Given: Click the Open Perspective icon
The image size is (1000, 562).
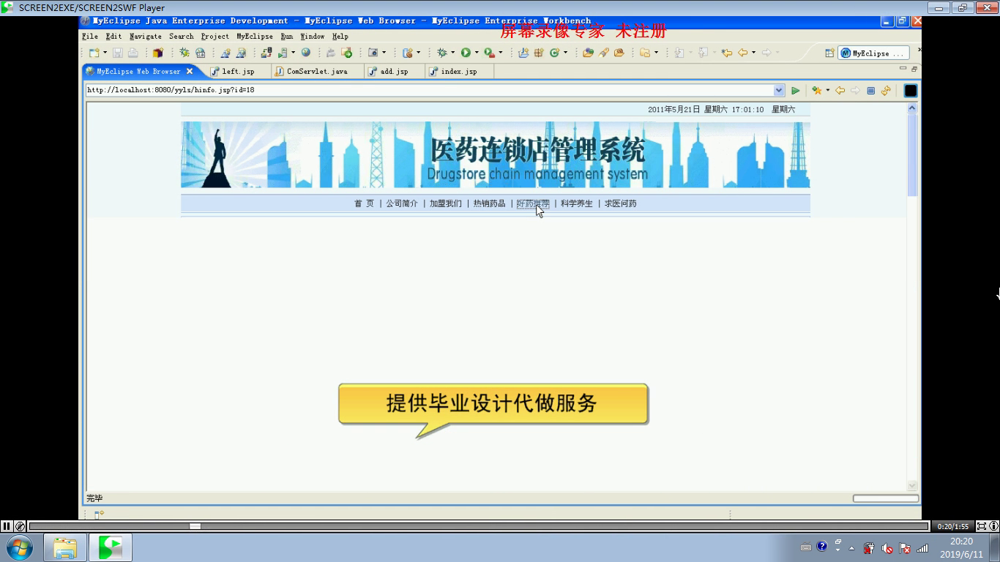Looking at the screenshot, I should [829, 53].
